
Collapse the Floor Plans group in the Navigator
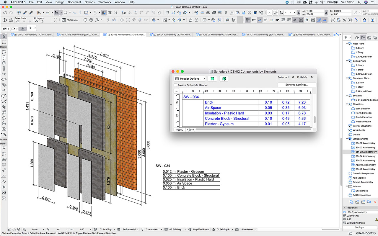pos(347,43)
